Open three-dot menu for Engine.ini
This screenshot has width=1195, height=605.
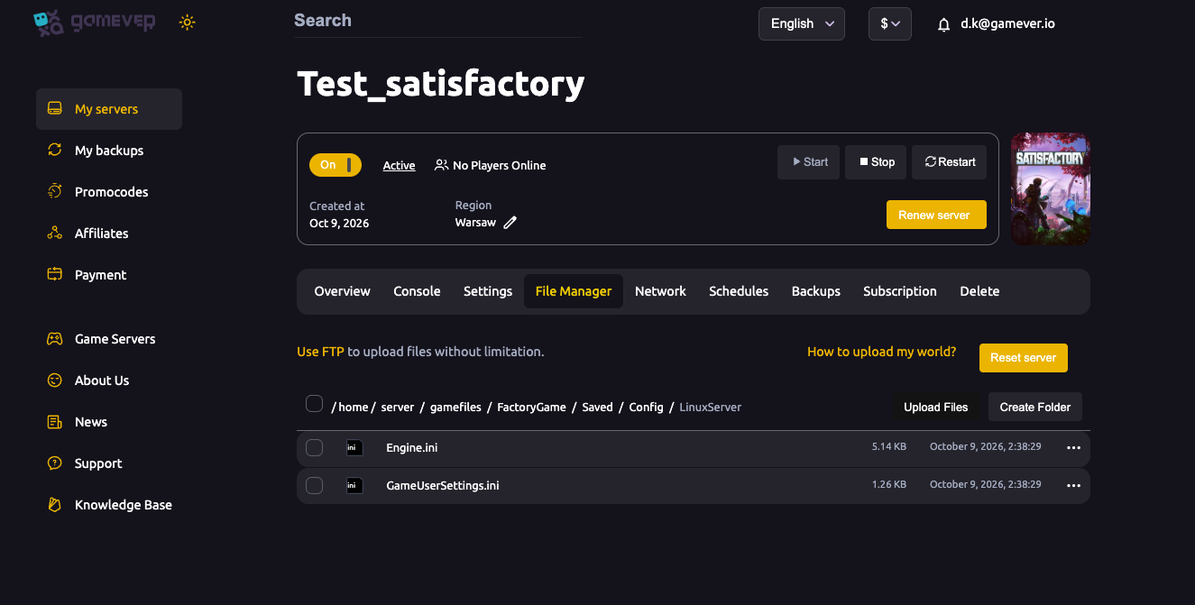[1073, 447]
